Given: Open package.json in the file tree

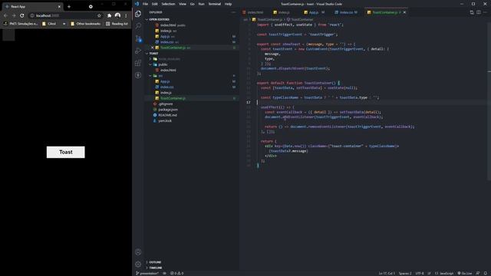Looking at the screenshot, I should click(168, 110).
